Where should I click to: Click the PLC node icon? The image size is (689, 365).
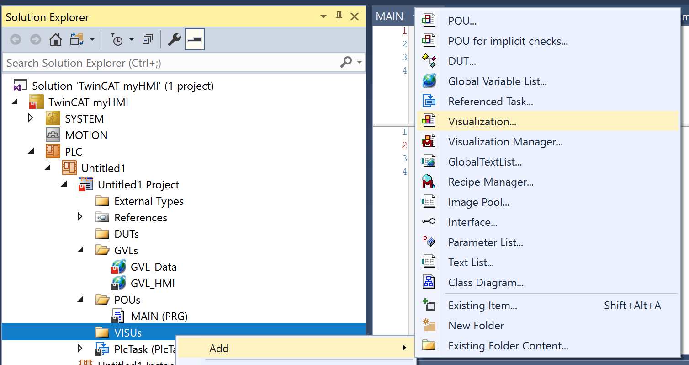[x=53, y=151]
